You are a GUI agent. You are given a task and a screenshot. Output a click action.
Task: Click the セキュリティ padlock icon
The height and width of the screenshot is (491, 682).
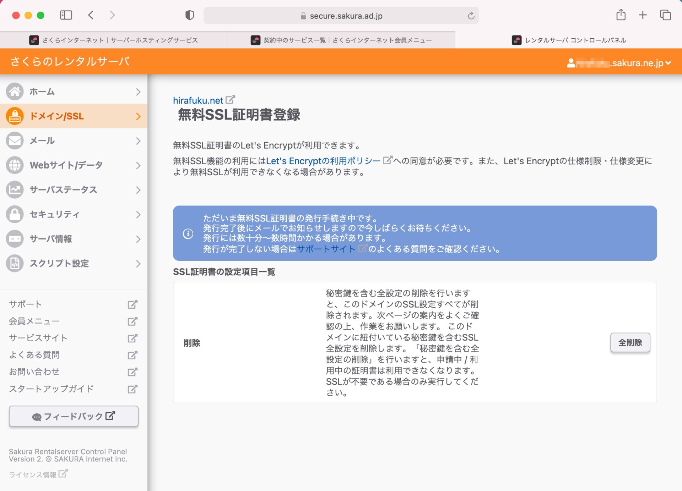15,214
